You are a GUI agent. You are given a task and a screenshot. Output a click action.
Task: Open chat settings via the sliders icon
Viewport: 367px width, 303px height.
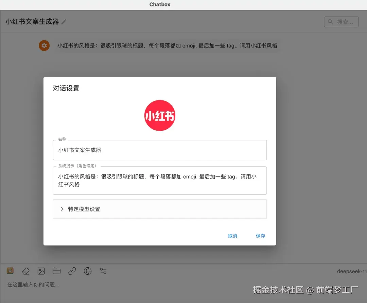103,271
